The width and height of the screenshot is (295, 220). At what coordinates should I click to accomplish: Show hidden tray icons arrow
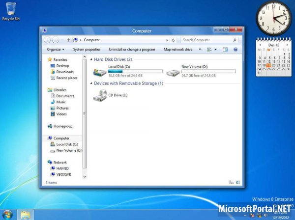coord(245,215)
